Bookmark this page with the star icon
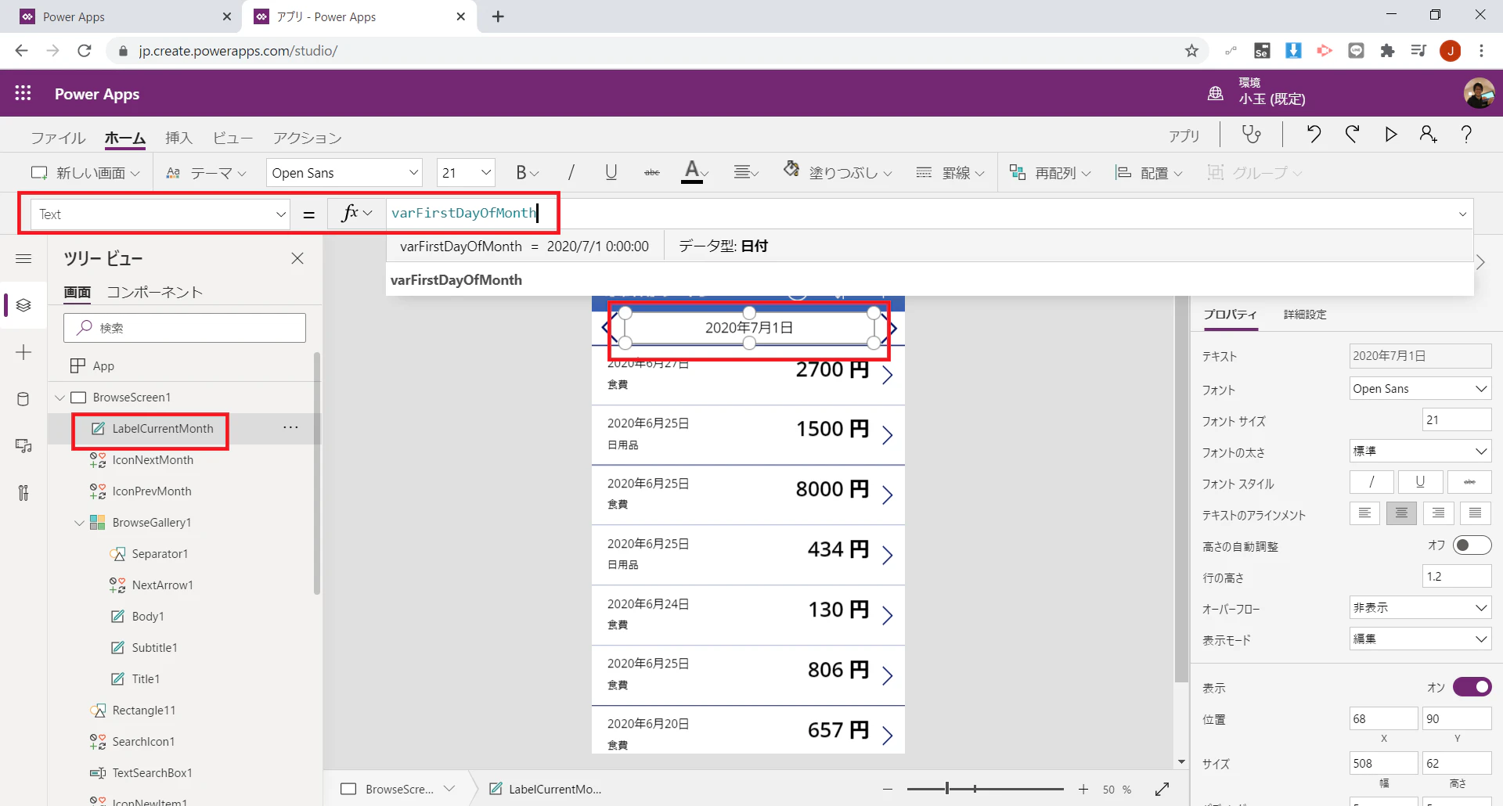 click(1191, 51)
